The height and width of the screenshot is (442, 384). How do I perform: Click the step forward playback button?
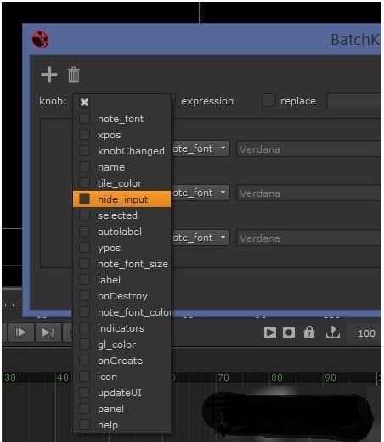(20, 333)
